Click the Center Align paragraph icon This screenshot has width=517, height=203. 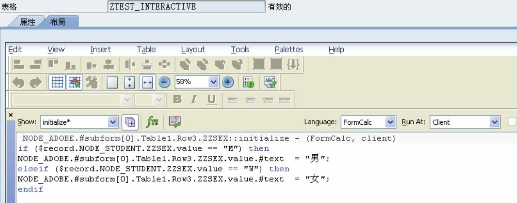pyautogui.click(x=250, y=100)
